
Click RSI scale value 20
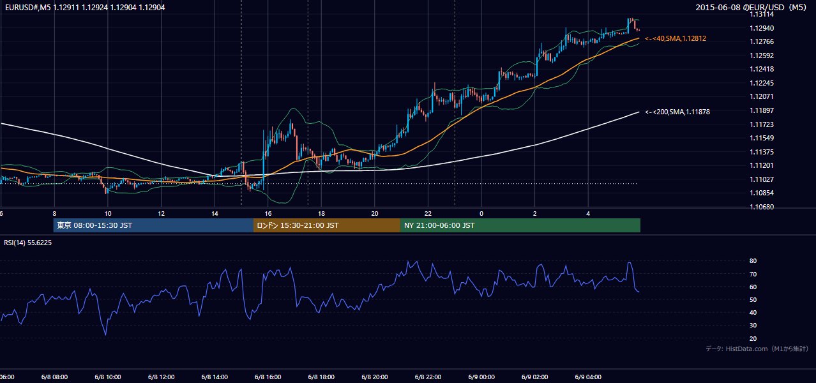[x=753, y=338]
